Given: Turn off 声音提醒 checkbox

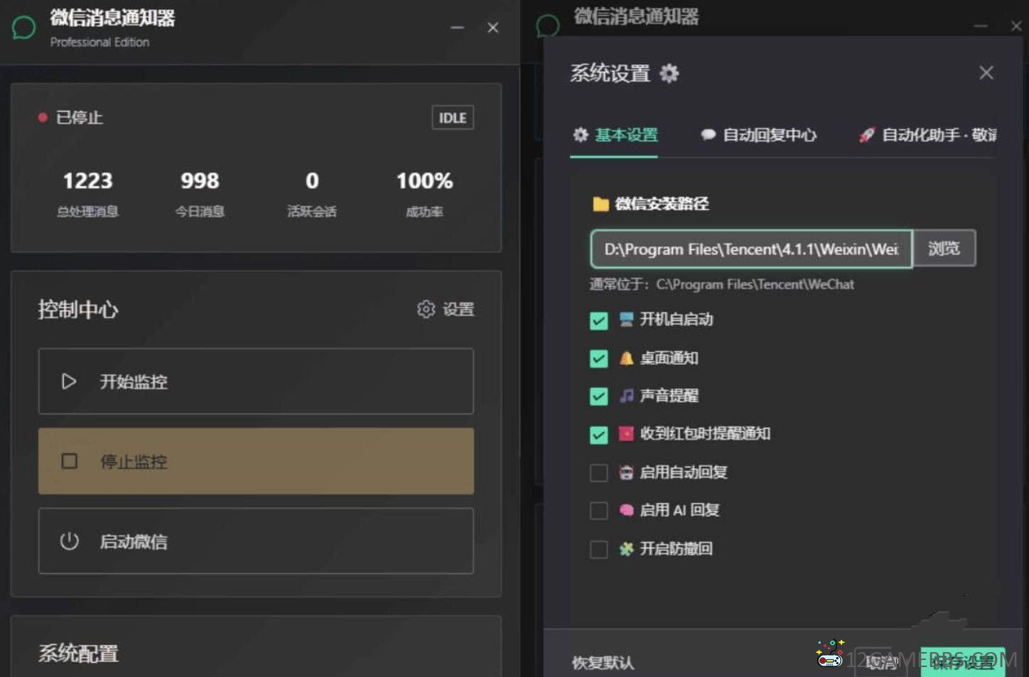Looking at the screenshot, I should (x=598, y=396).
